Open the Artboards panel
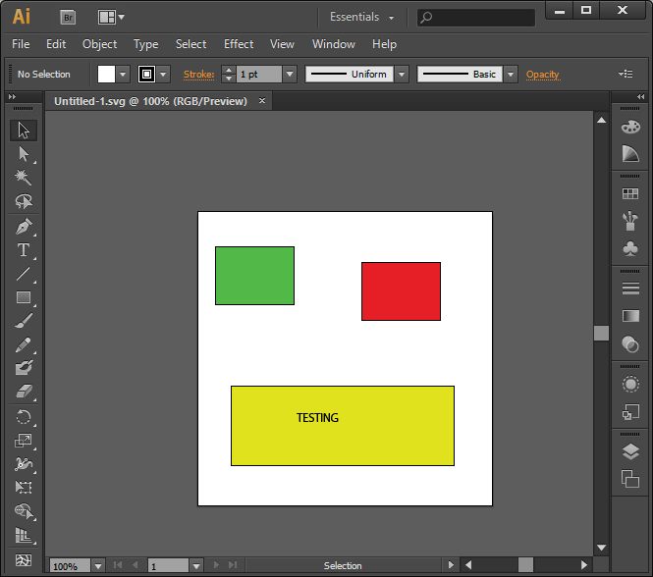The image size is (653, 577). (630, 479)
